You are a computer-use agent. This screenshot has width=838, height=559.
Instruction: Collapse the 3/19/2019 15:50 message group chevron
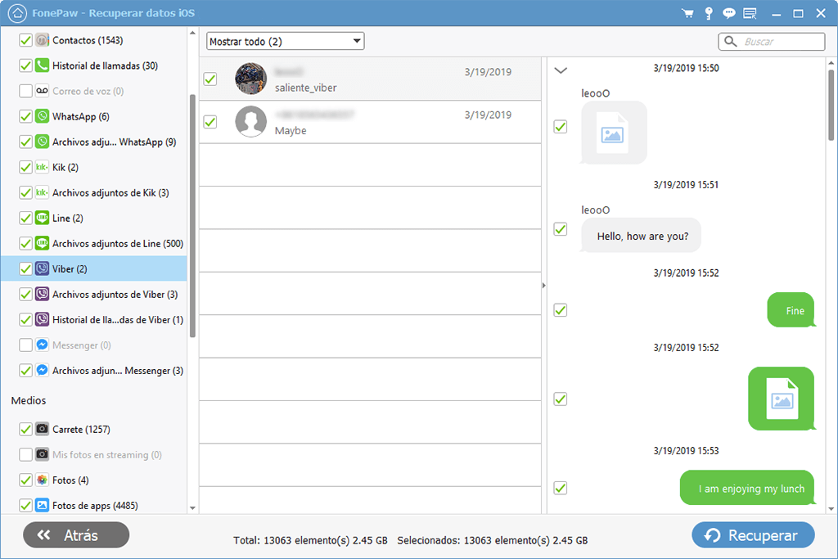[561, 70]
